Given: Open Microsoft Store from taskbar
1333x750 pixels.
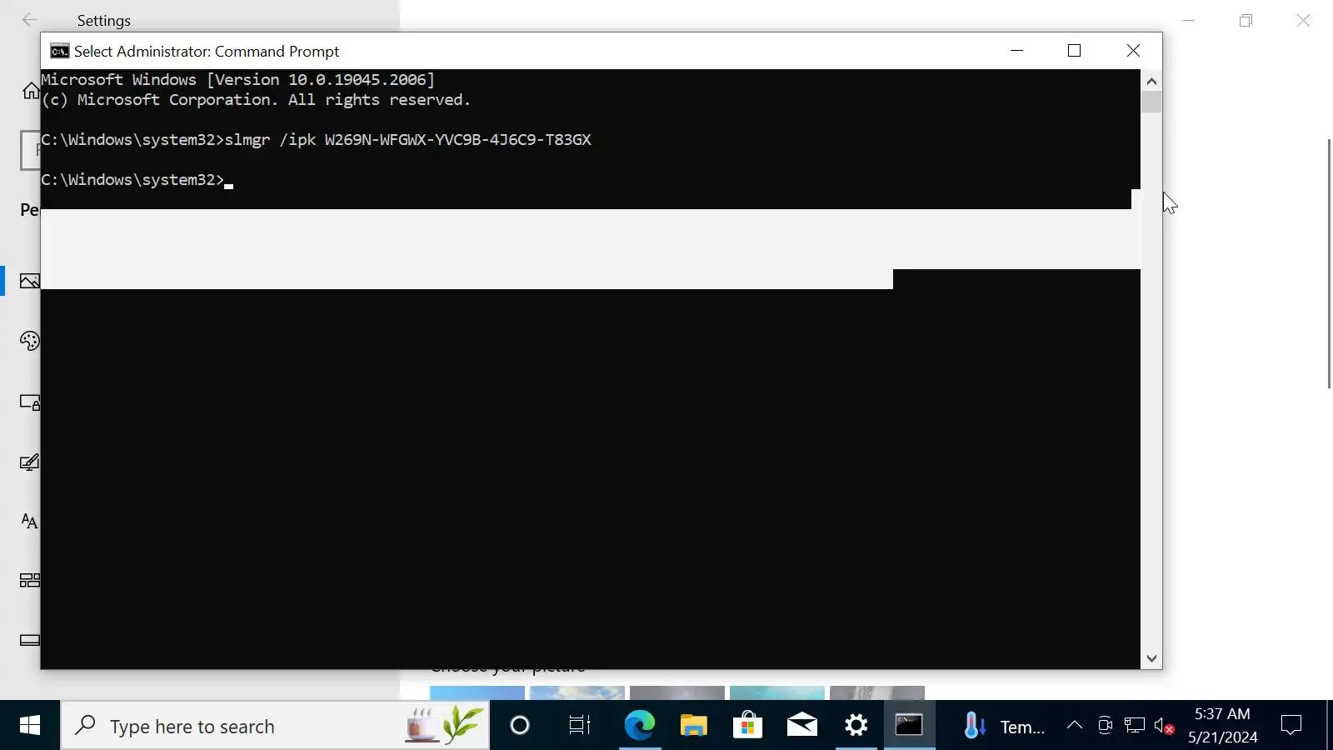Looking at the screenshot, I should pos(747,726).
